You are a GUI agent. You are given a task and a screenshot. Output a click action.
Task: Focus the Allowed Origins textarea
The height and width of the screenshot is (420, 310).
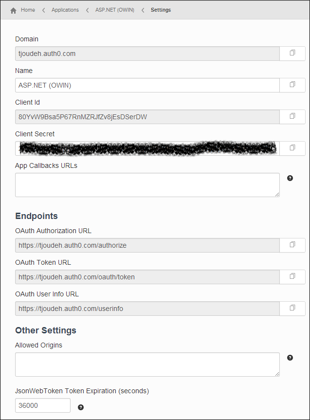pos(147,365)
